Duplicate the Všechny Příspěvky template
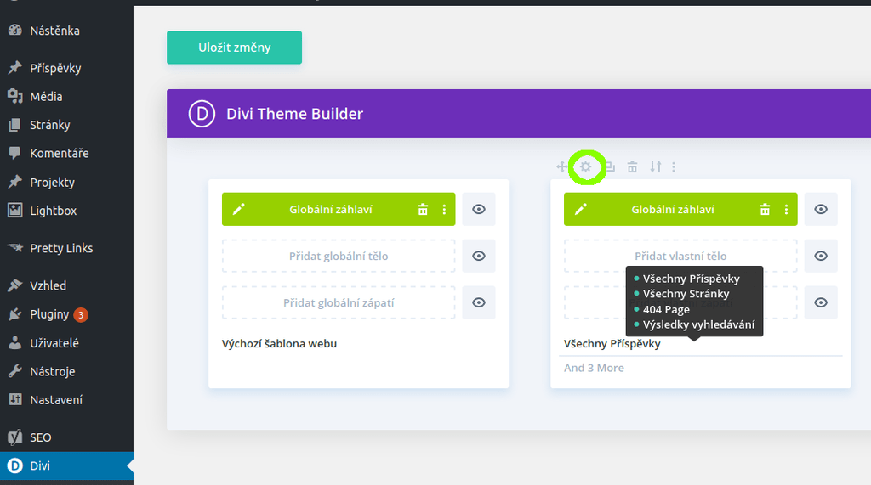Image resolution: width=871 pixels, height=485 pixels. [x=610, y=166]
